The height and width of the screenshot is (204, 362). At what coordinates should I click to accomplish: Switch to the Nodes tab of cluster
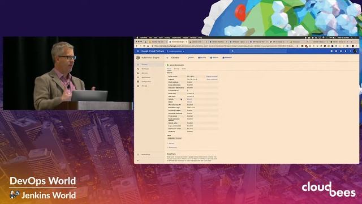click(184, 69)
